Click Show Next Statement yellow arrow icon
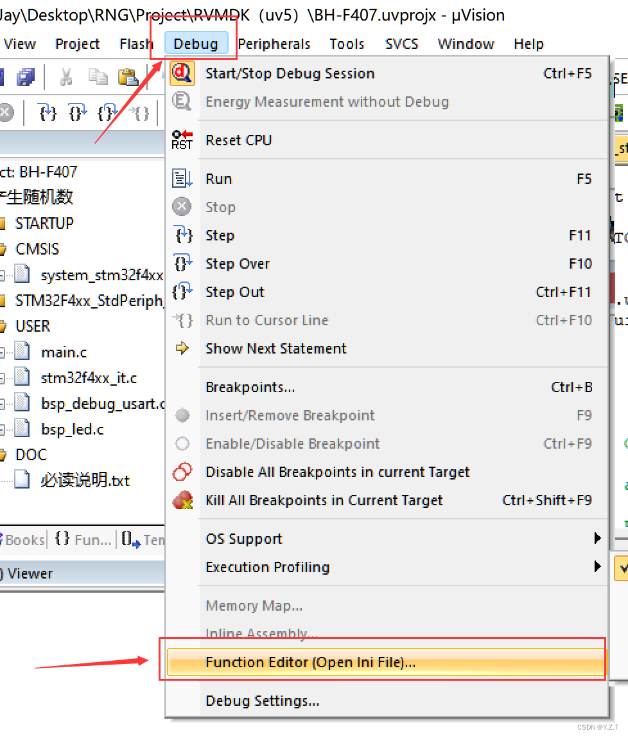The height and width of the screenshot is (736, 628). tap(182, 348)
